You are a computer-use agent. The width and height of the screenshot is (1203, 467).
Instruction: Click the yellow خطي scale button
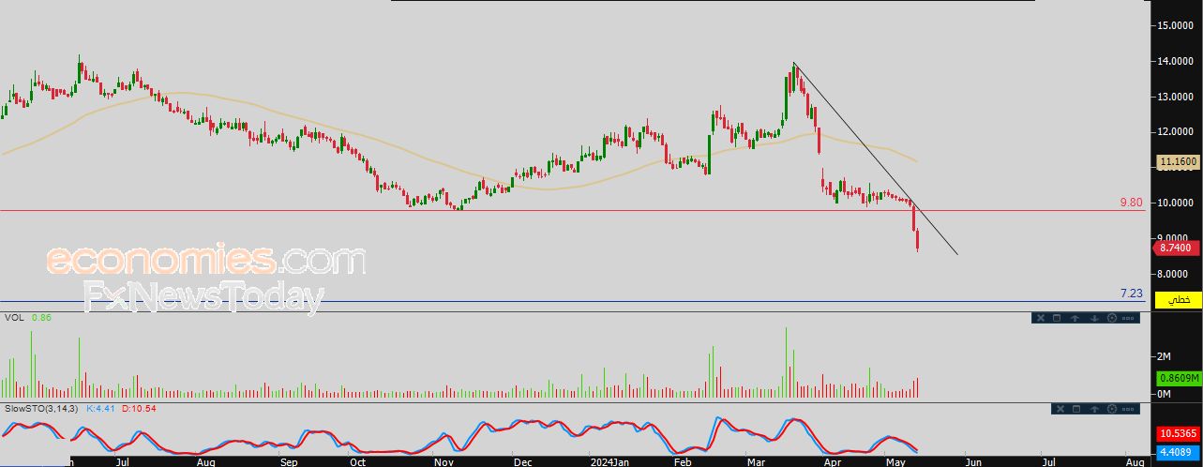click(x=1179, y=299)
